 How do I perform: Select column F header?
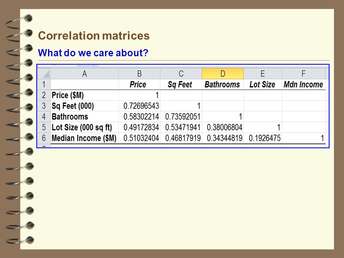pos(304,73)
